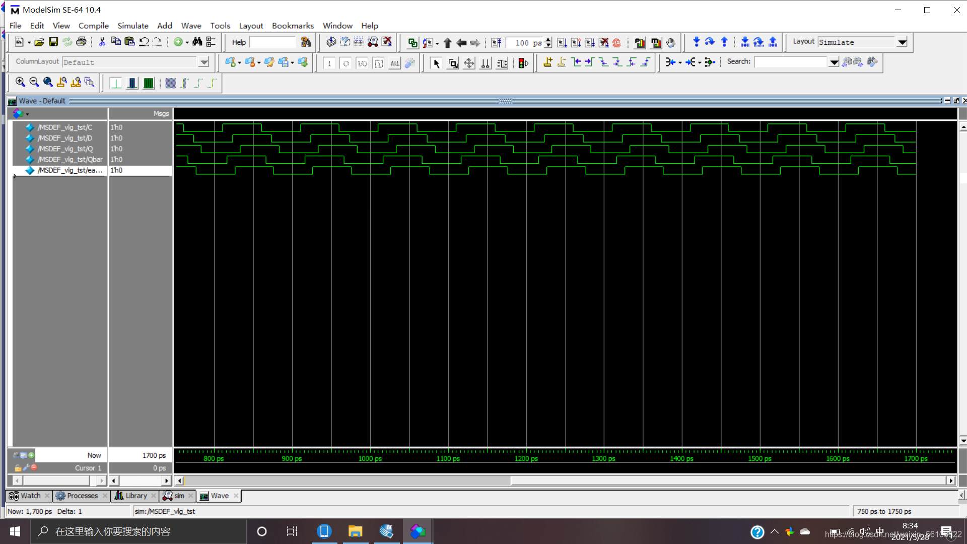Click the Zoom In magnifier icon

pos(20,83)
